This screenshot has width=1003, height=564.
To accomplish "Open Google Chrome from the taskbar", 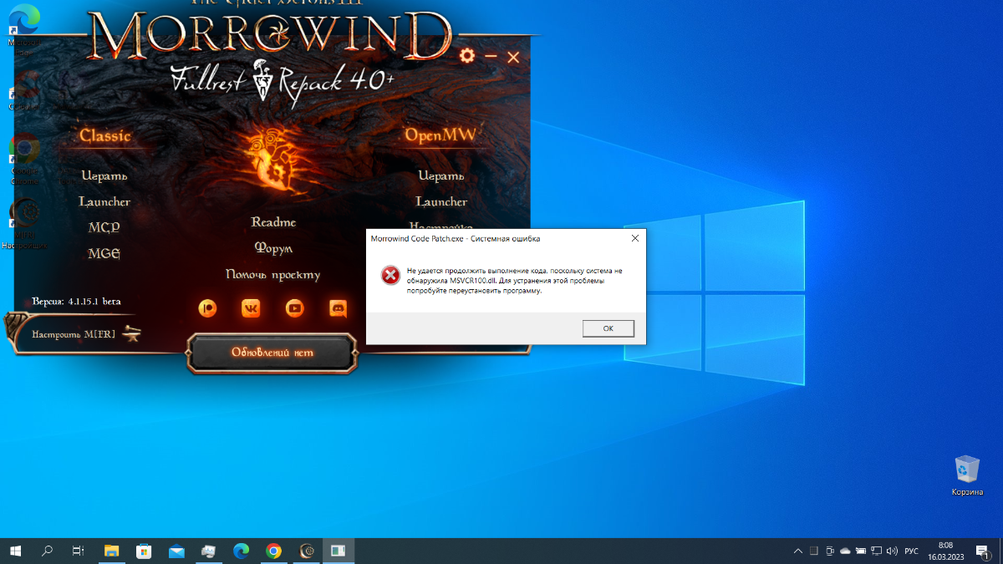I will (273, 551).
